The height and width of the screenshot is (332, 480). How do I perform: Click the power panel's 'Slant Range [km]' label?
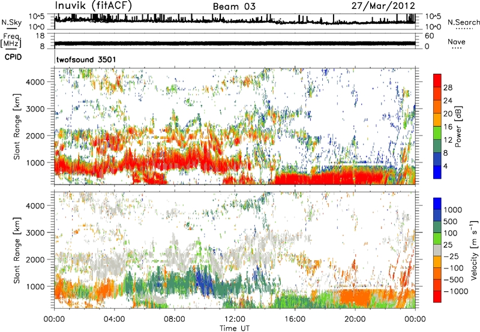(x=17, y=126)
